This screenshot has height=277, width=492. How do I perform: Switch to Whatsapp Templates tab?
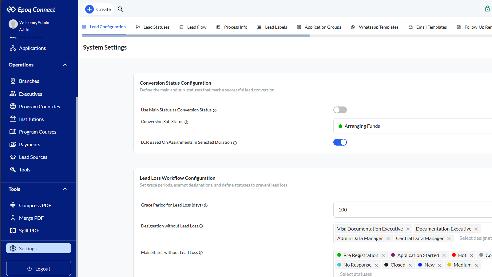(x=375, y=27)
